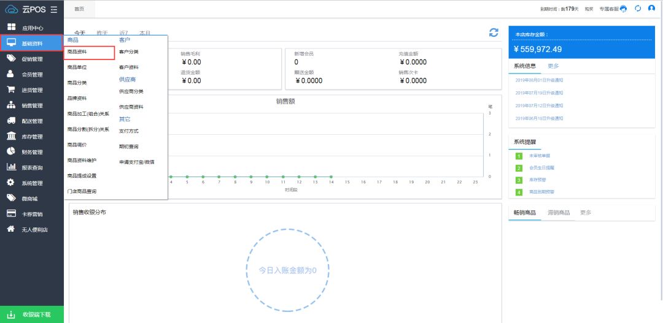Open 更多 tab beside 系统信息
The image size is (663, 323).
point(553,66)
